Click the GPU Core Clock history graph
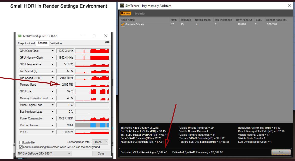 92,51
